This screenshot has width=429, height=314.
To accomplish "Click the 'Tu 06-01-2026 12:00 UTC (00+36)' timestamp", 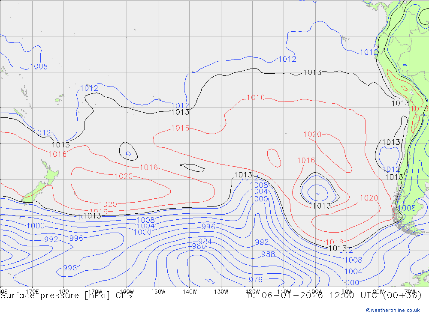I will point(334,296).
